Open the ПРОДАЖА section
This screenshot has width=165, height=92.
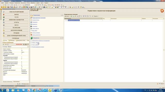click(x=15, y=33)
